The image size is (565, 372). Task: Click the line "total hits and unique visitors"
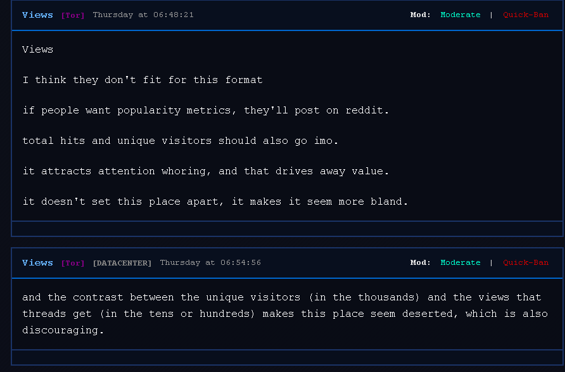180,141
